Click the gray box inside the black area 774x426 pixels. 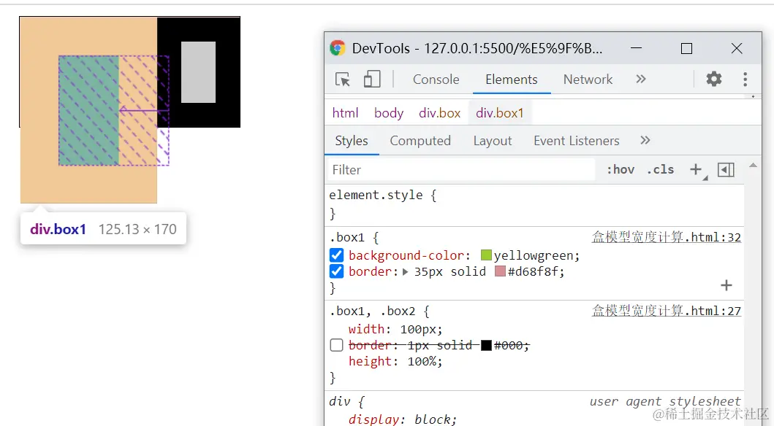click(199, 72)
